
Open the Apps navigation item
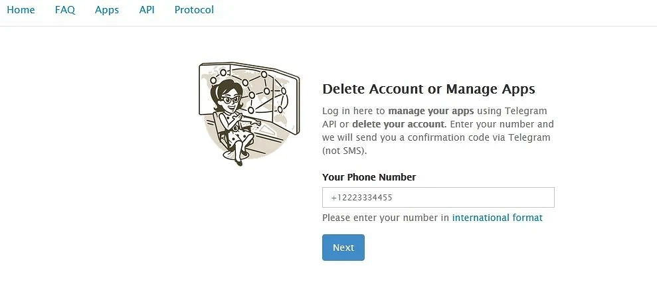click(x=107, y=11)
